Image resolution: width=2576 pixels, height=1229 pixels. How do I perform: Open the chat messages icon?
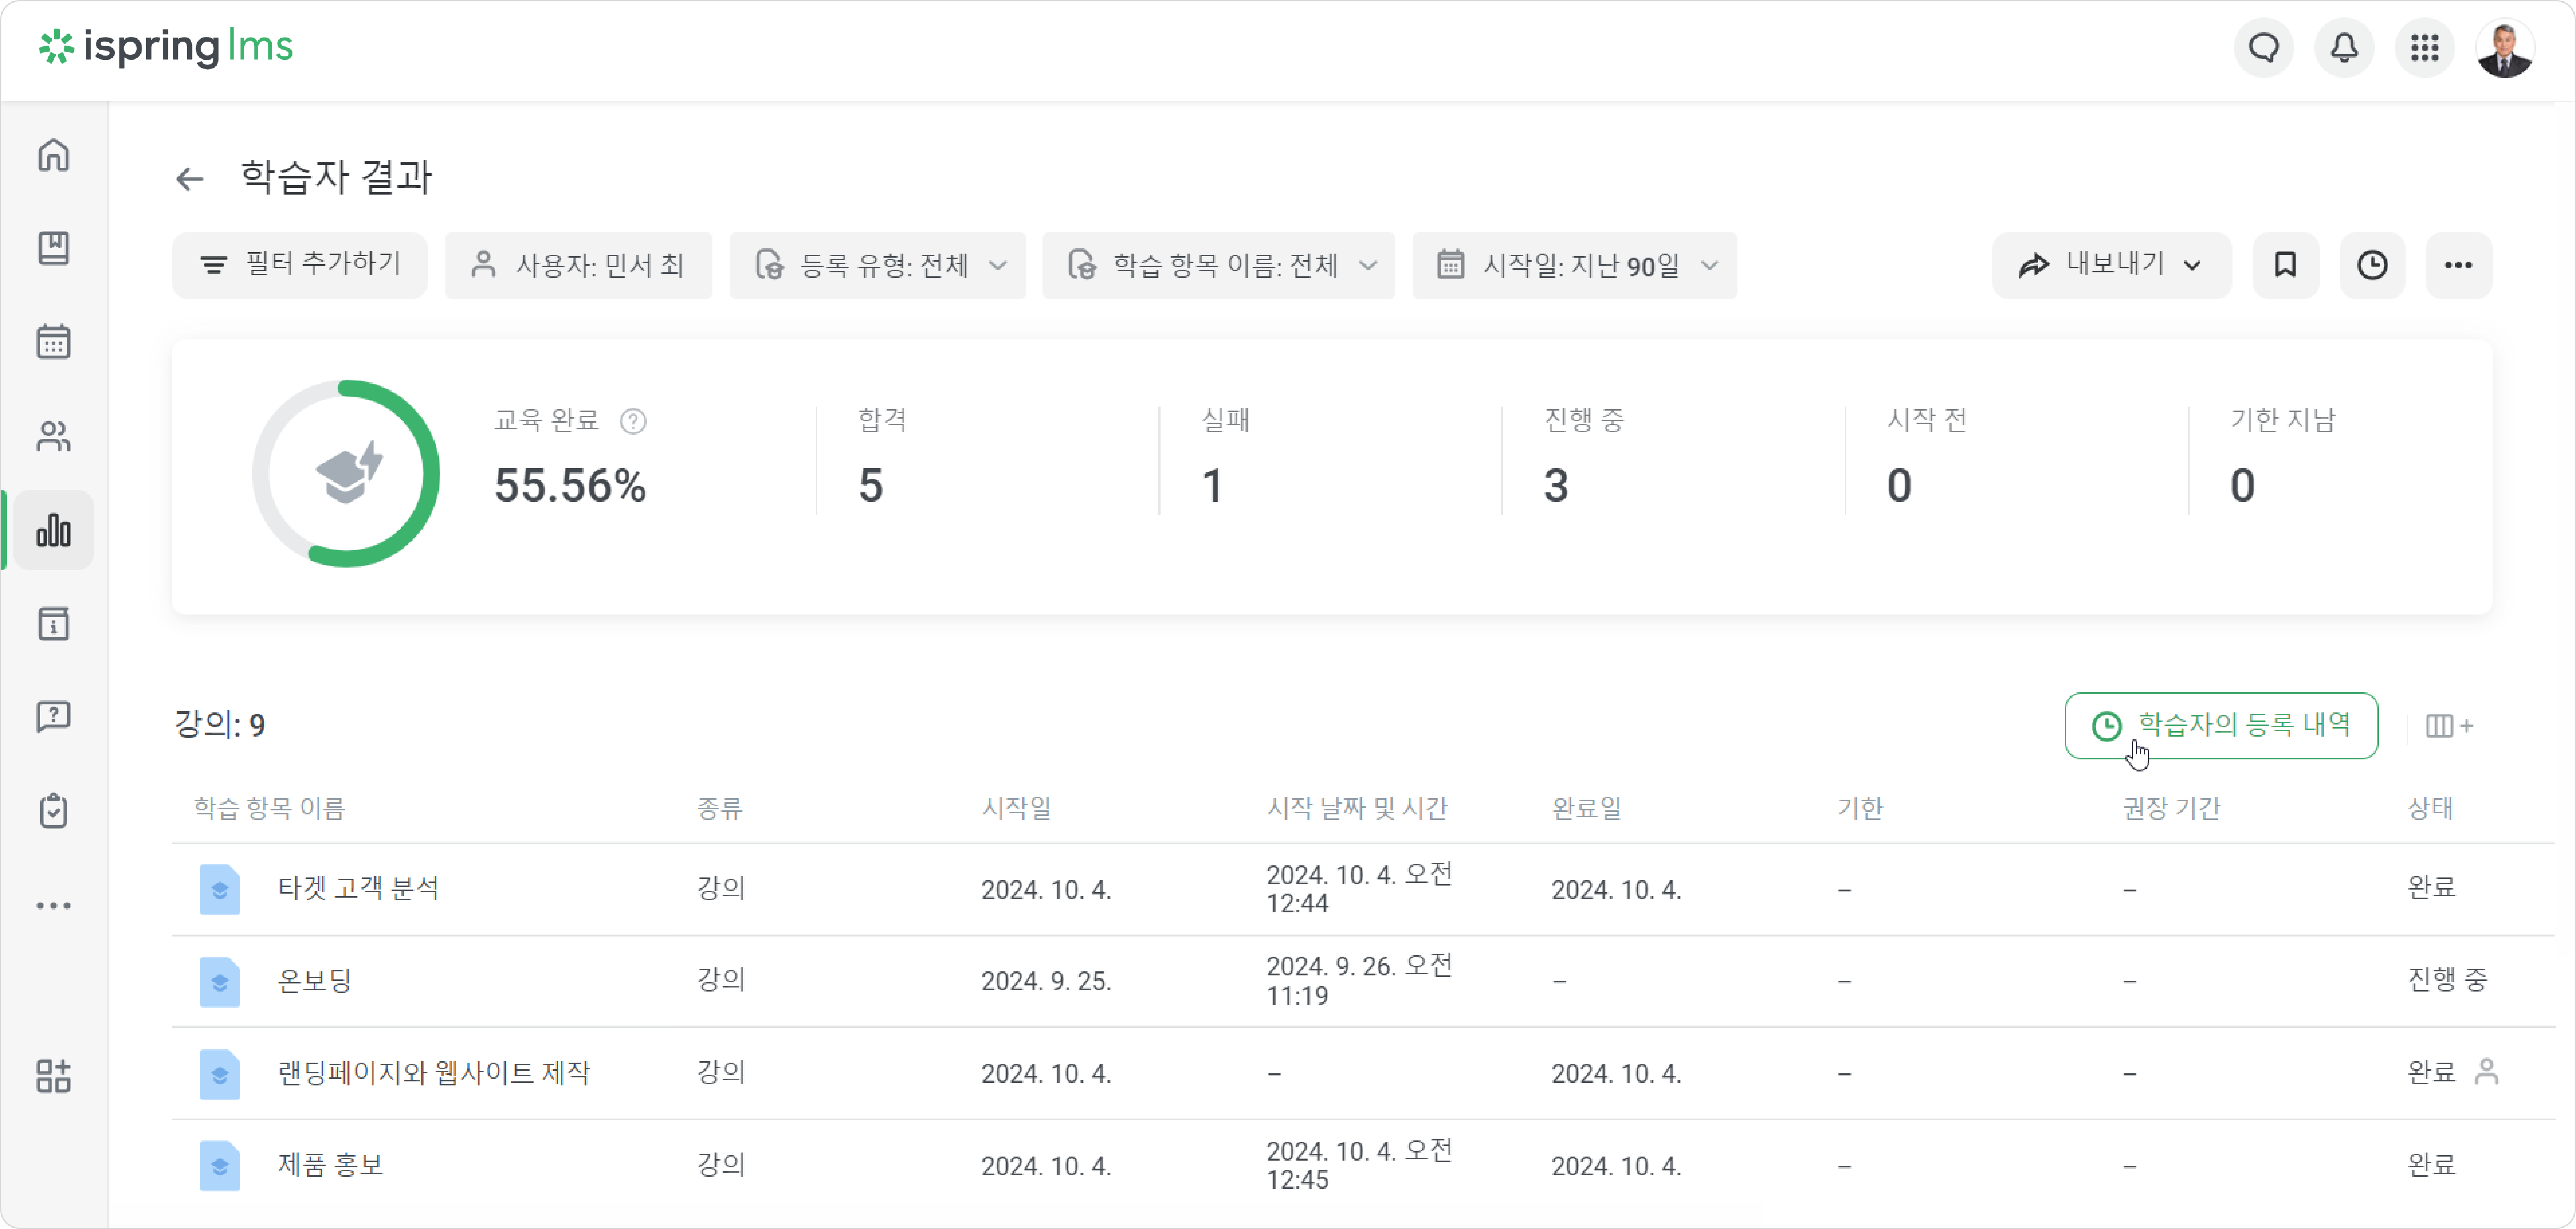pos(2264,47)
